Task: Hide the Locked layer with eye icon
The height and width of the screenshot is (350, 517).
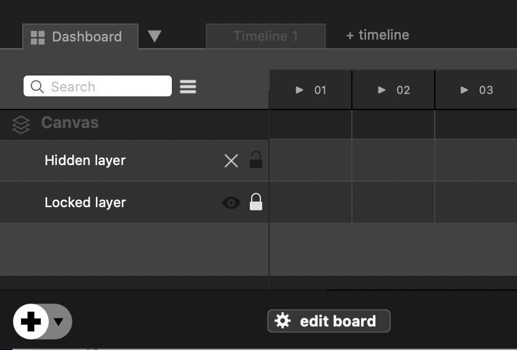Action: click(x=231, y=203)
